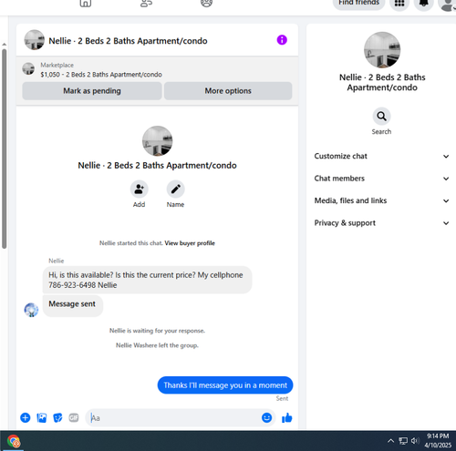The height and width of the screenshot is (451, 456).
Task: Choose a sticker icon in composer
Action: [57, 418]
